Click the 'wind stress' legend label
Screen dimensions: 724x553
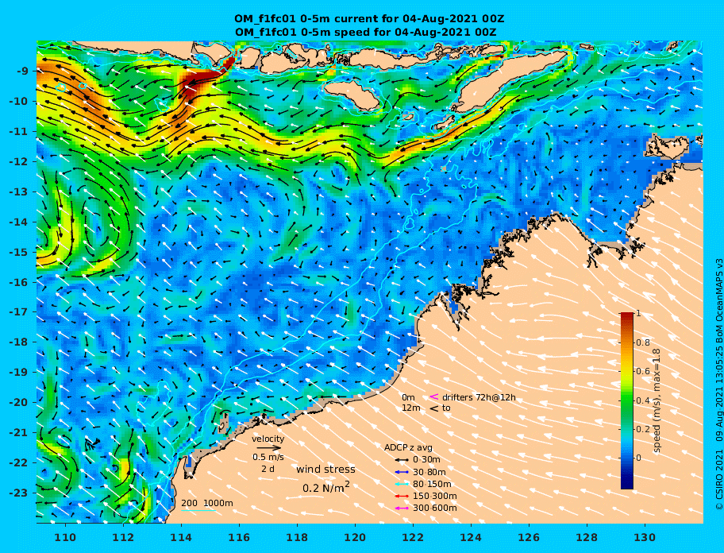tap(325, 470)
